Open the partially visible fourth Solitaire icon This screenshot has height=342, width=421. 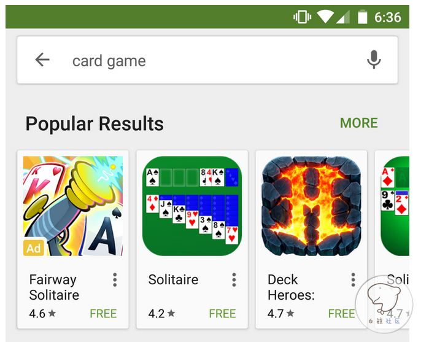[395, 206]
